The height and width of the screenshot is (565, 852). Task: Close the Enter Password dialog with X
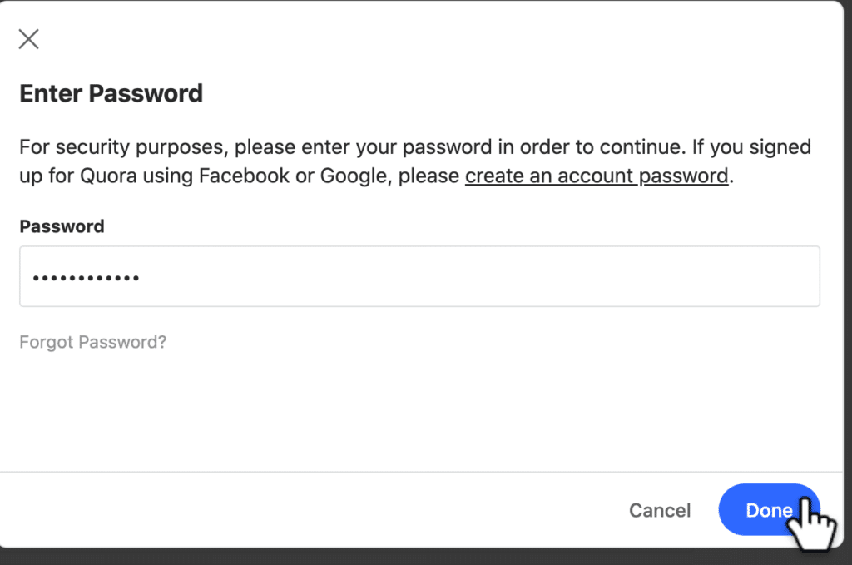click(29, 39)
